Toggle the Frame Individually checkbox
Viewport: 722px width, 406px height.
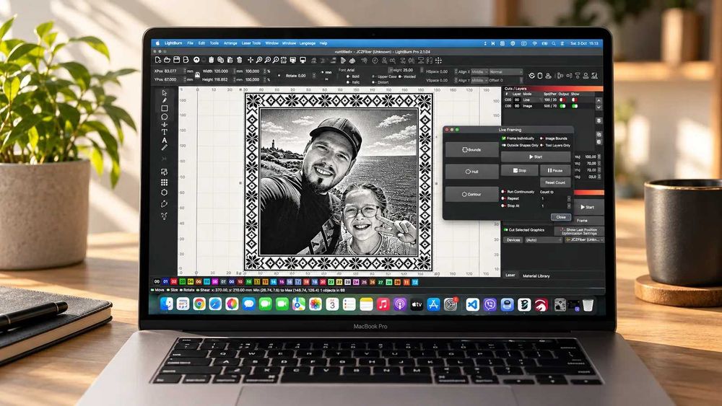point(504,138)
